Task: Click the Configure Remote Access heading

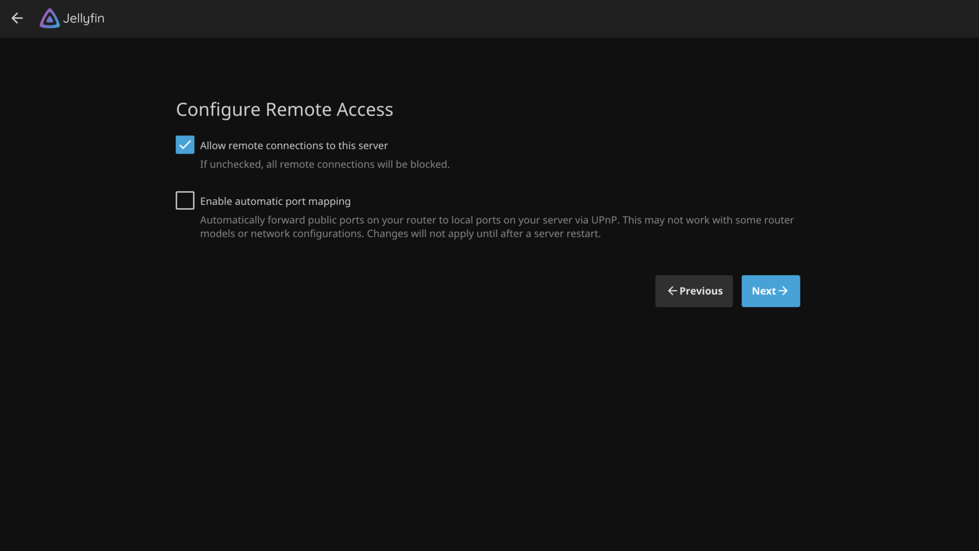Action: (285, 109)
